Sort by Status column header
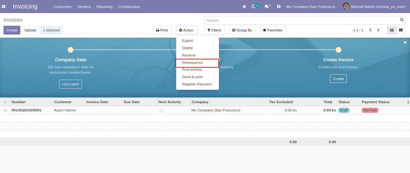This screenshot has width=410, height=173. point(349,102)
